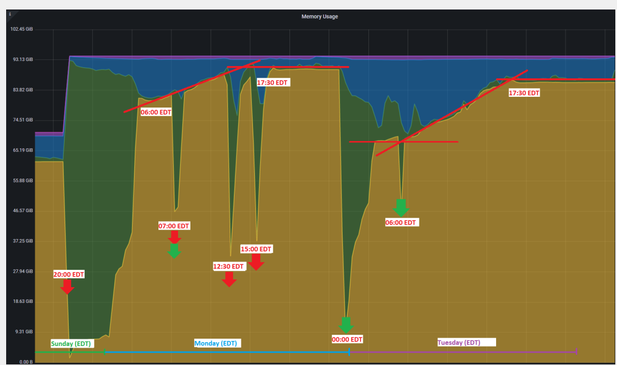Click the green arrow above 00:00 EDT label
Viewport: 617px width, 365px height.
tap(346, 325)
